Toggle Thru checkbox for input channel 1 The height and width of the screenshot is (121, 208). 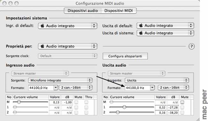(x=86, y=107)
